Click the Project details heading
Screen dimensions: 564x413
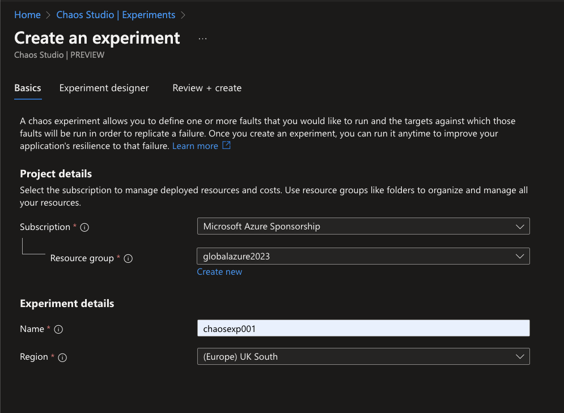[x=56, y=173]
